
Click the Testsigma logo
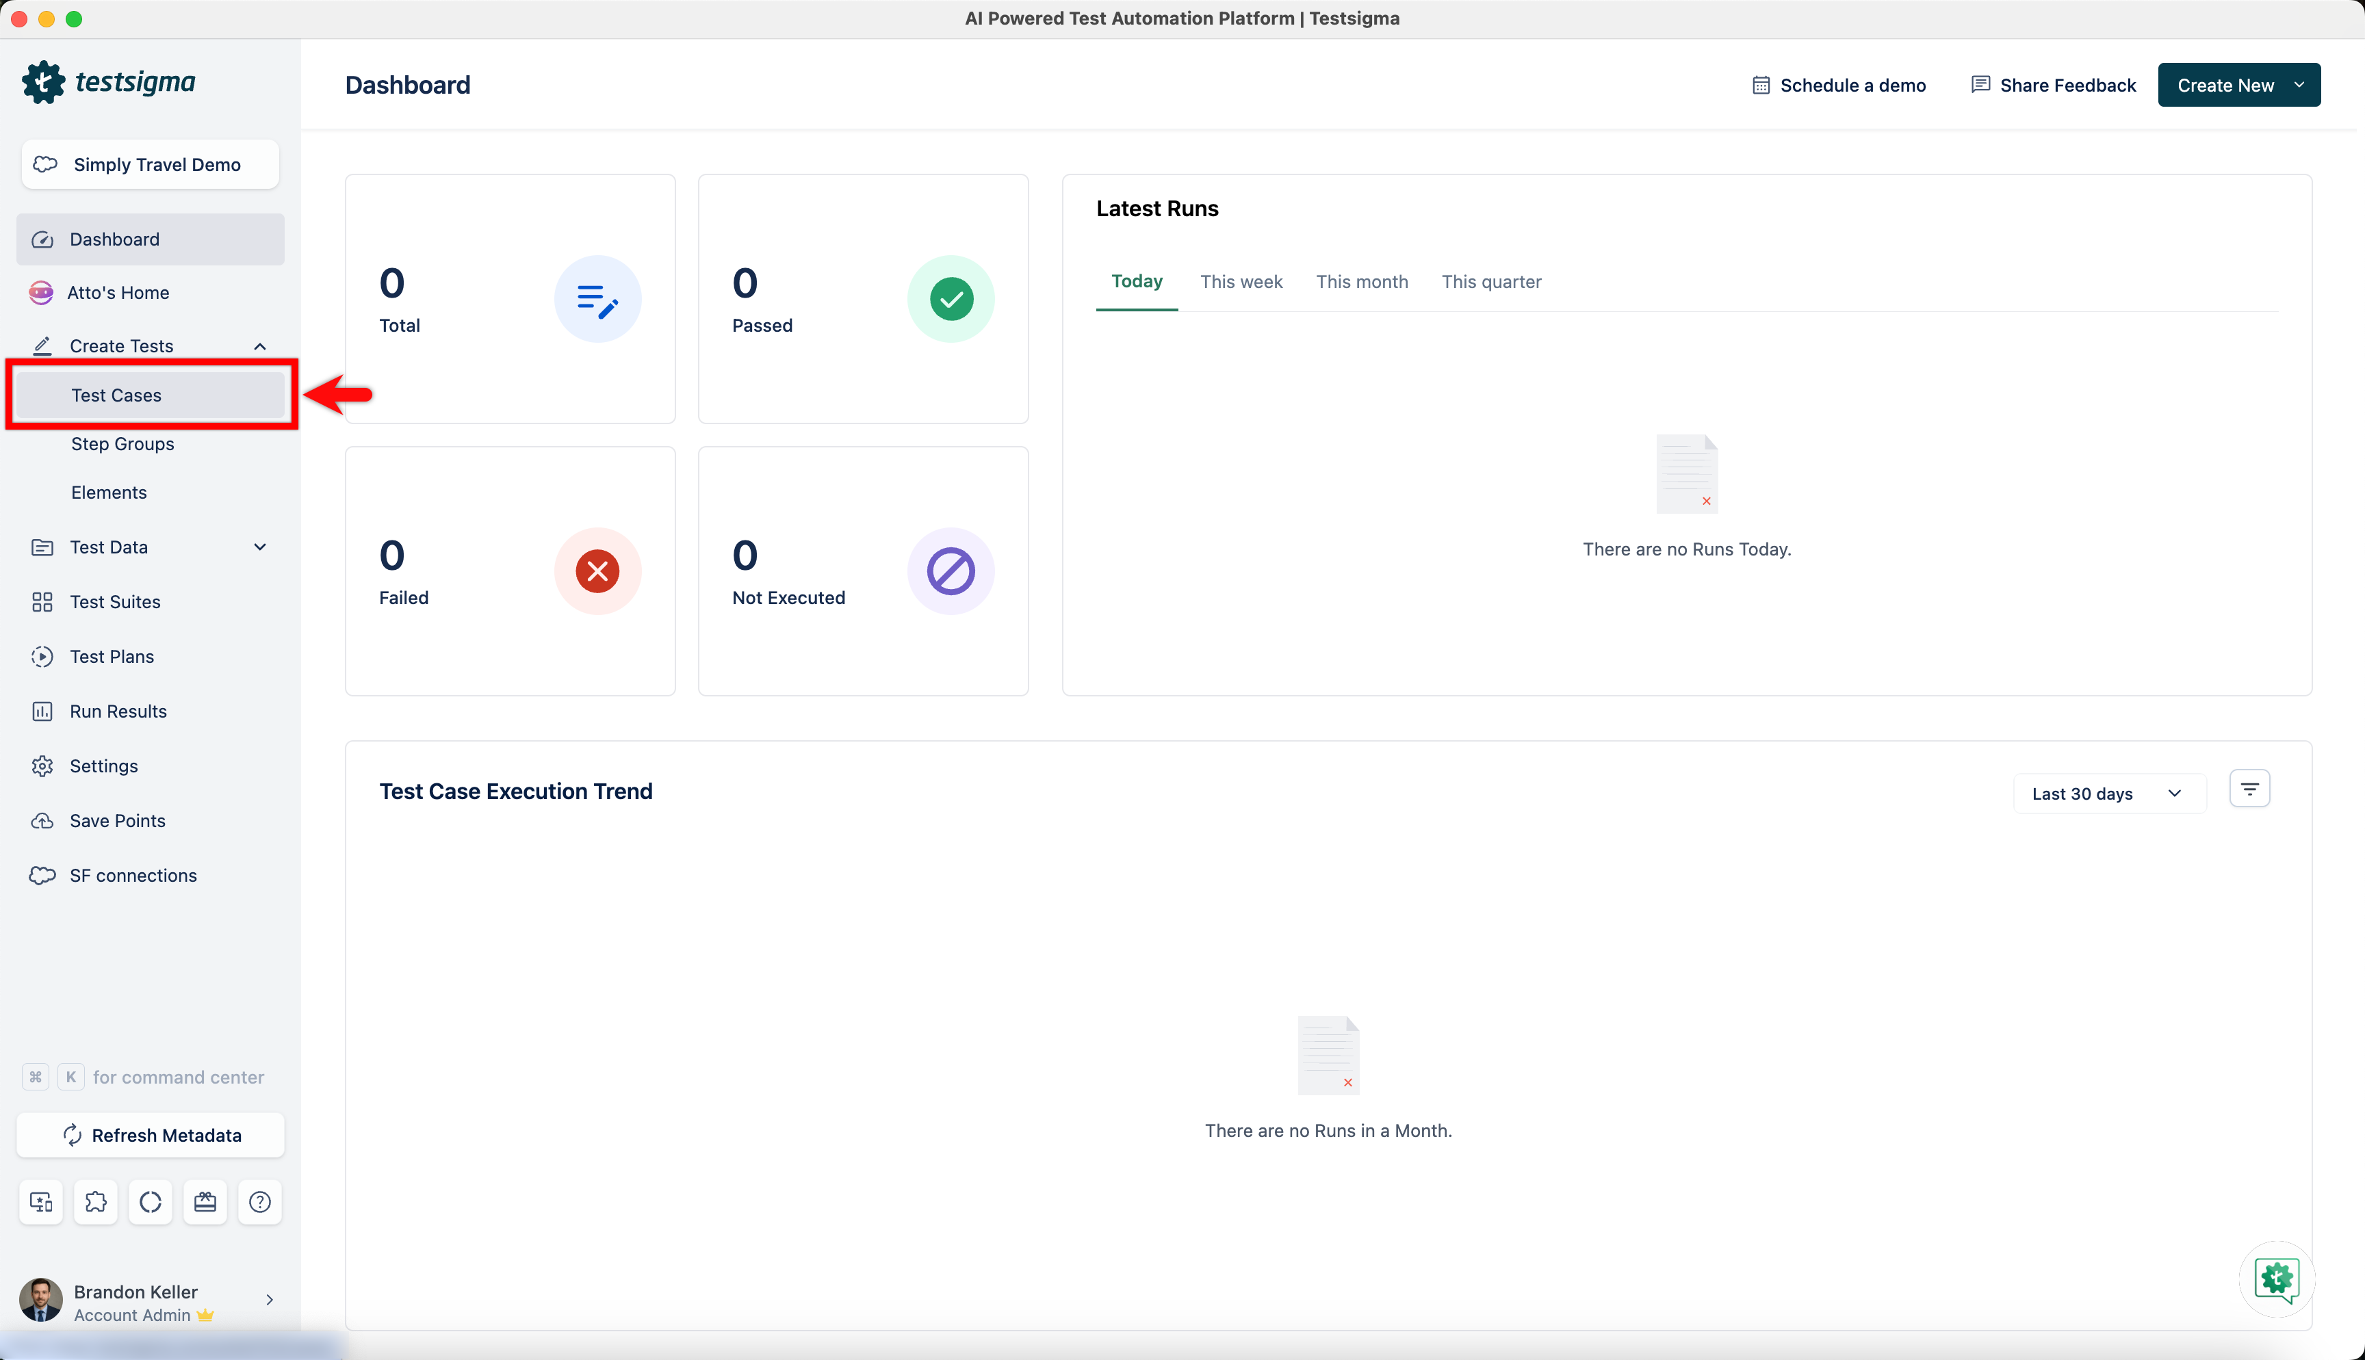110,82
